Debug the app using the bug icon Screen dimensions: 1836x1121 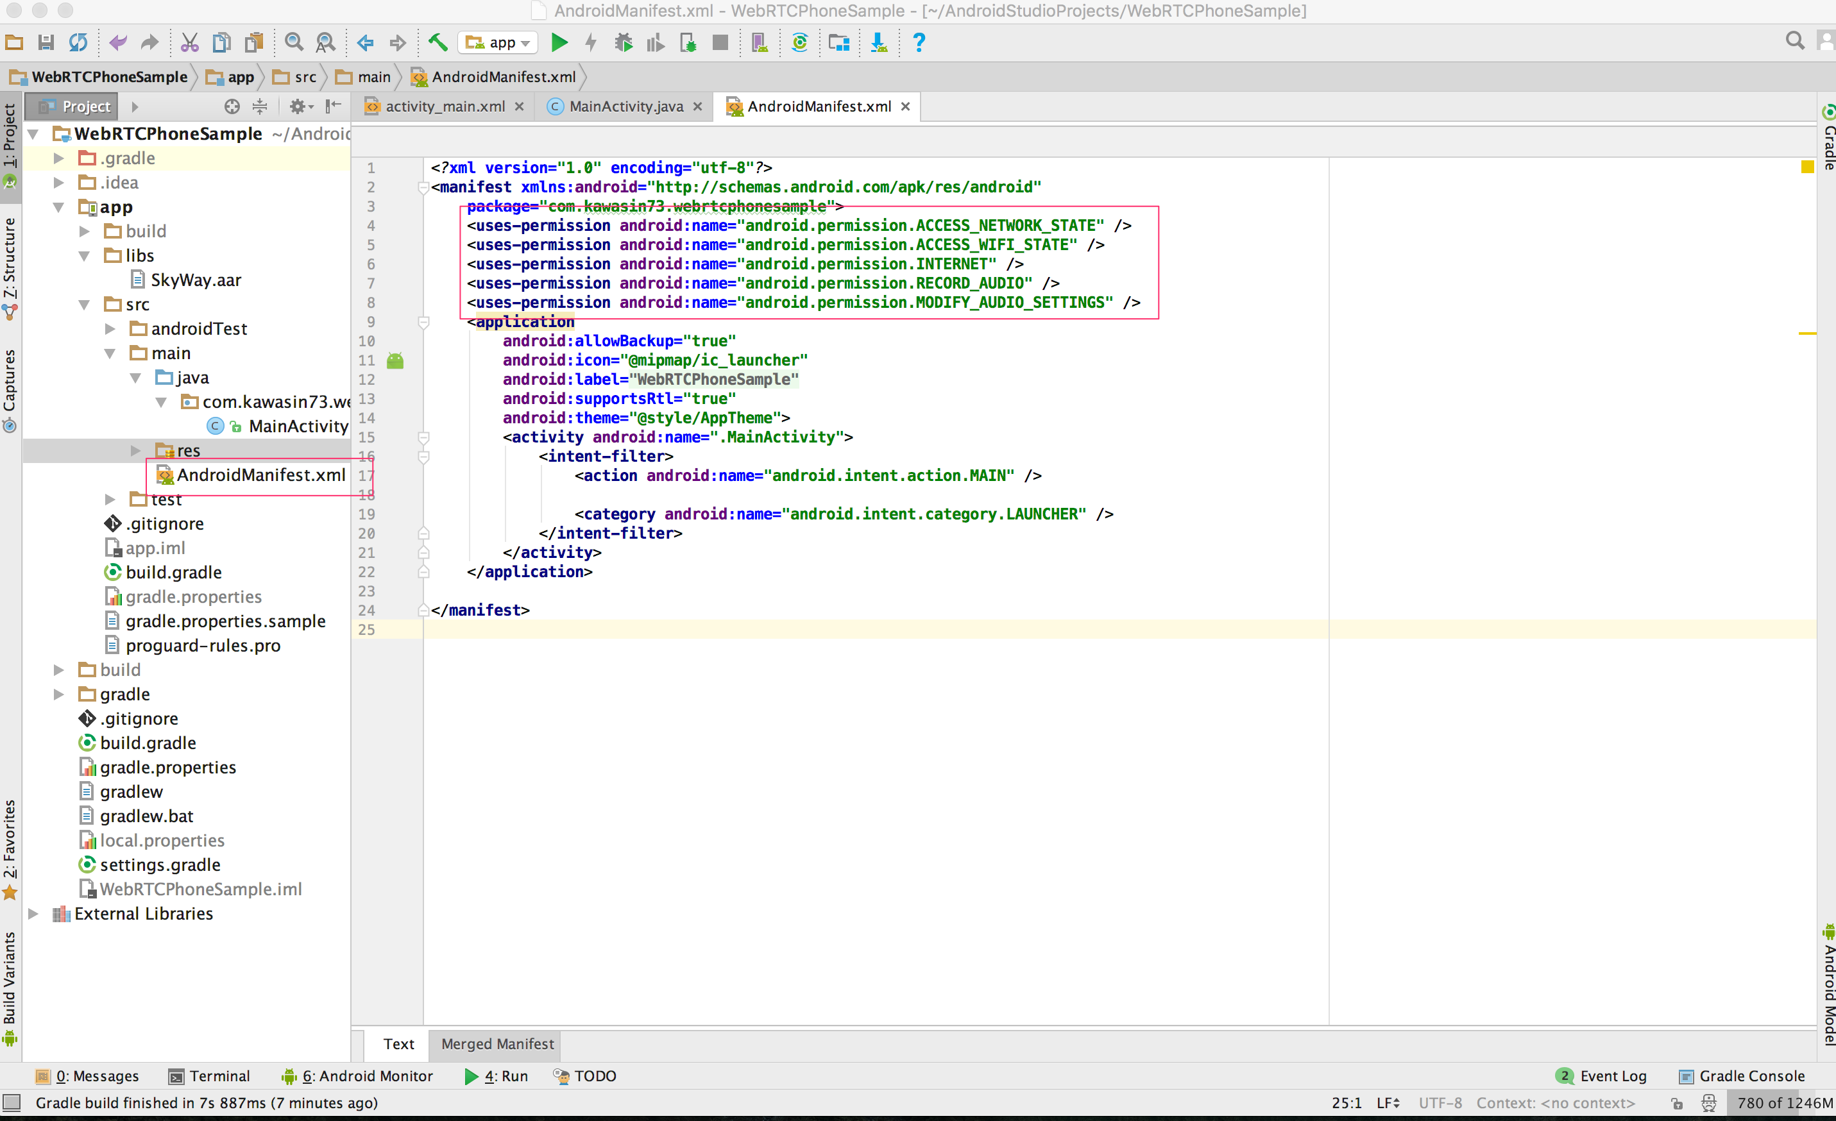tap(623, 42)
